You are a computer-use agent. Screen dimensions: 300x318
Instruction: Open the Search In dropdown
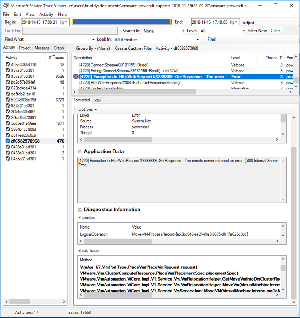click(183, 31)
